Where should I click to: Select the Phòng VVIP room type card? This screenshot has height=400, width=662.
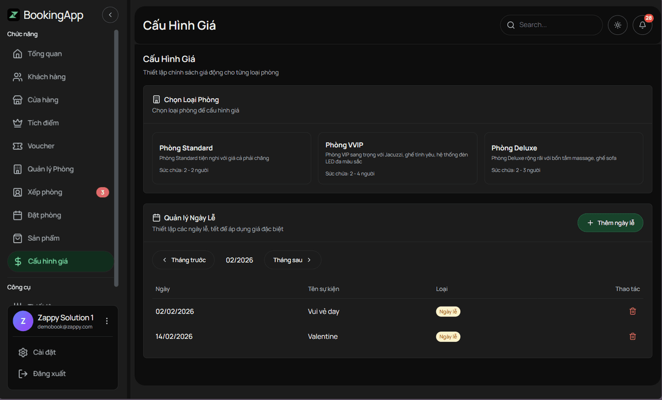point(397,158)
